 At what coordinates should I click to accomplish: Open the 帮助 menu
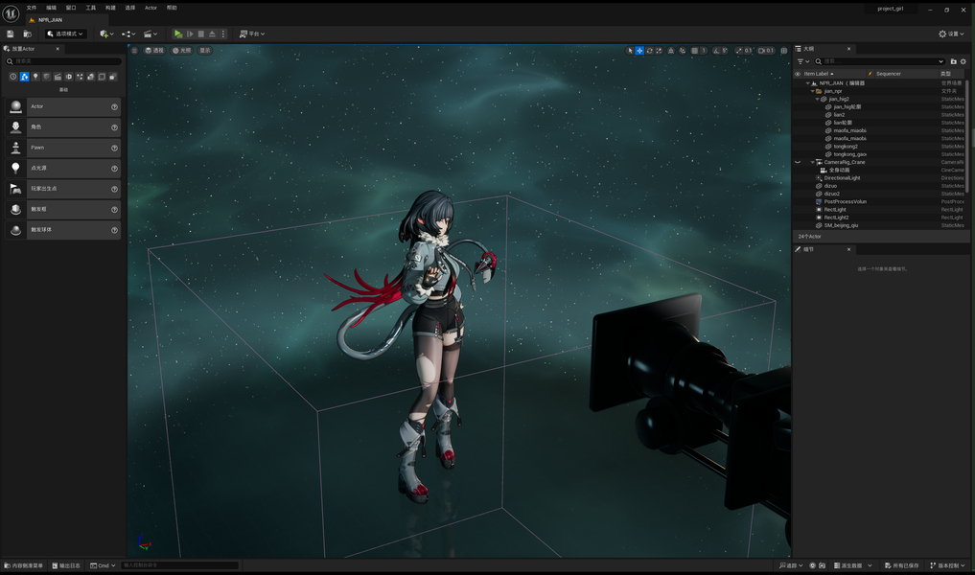click(x=172, y=8)
